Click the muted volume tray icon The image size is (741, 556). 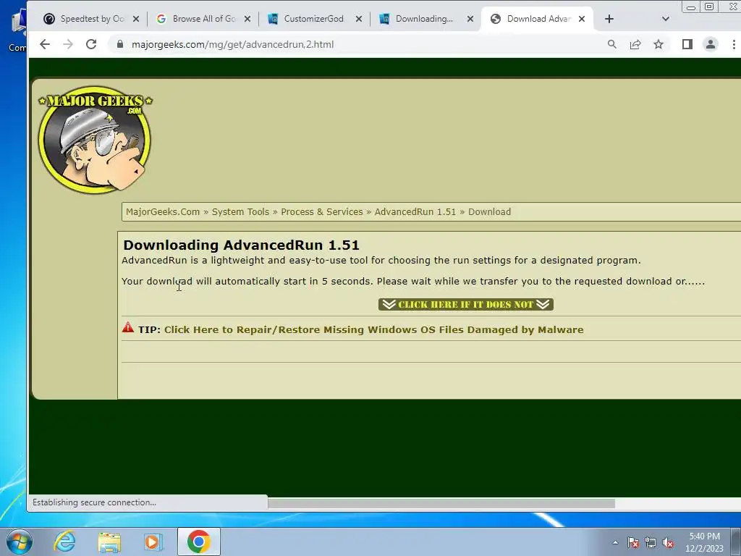coord(668,543)
